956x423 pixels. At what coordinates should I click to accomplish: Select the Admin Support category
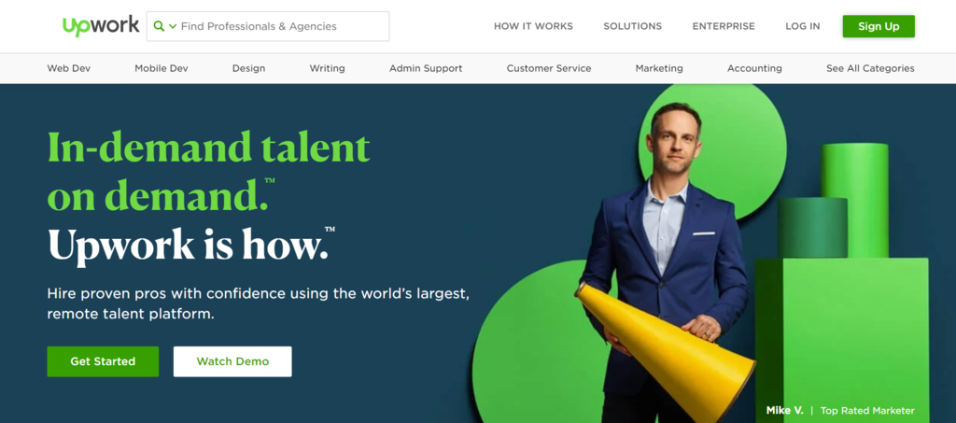click(426, 68)
